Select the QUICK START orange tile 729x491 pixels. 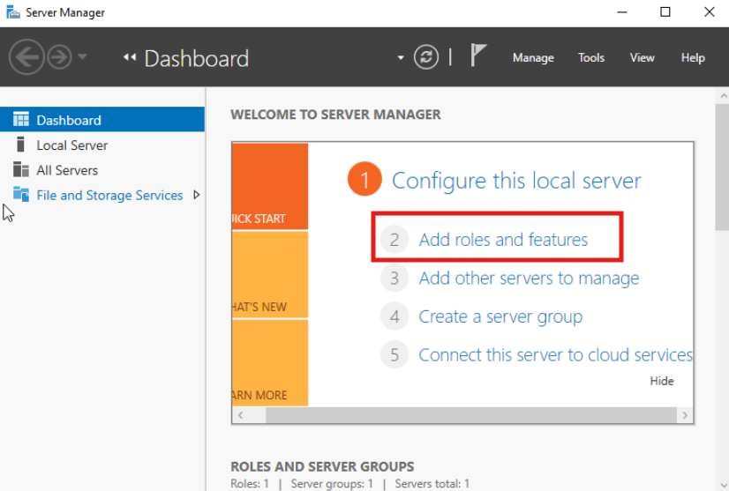(x=270, y=186)
